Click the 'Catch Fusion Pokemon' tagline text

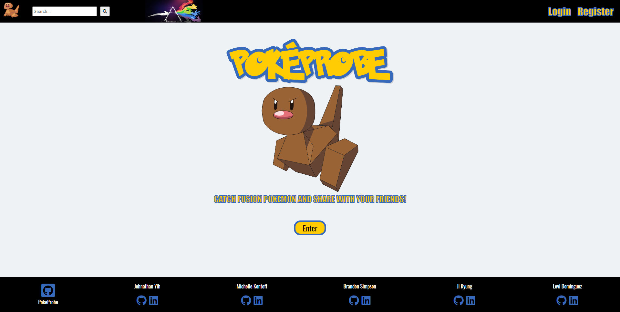[310, 199]
